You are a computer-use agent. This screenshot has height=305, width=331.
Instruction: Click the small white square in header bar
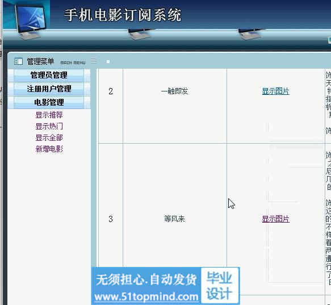pyautogui.click(x=108, y=62)
